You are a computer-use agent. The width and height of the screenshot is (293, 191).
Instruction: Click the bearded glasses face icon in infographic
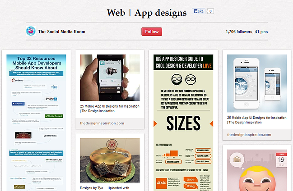tap(177, 79)
